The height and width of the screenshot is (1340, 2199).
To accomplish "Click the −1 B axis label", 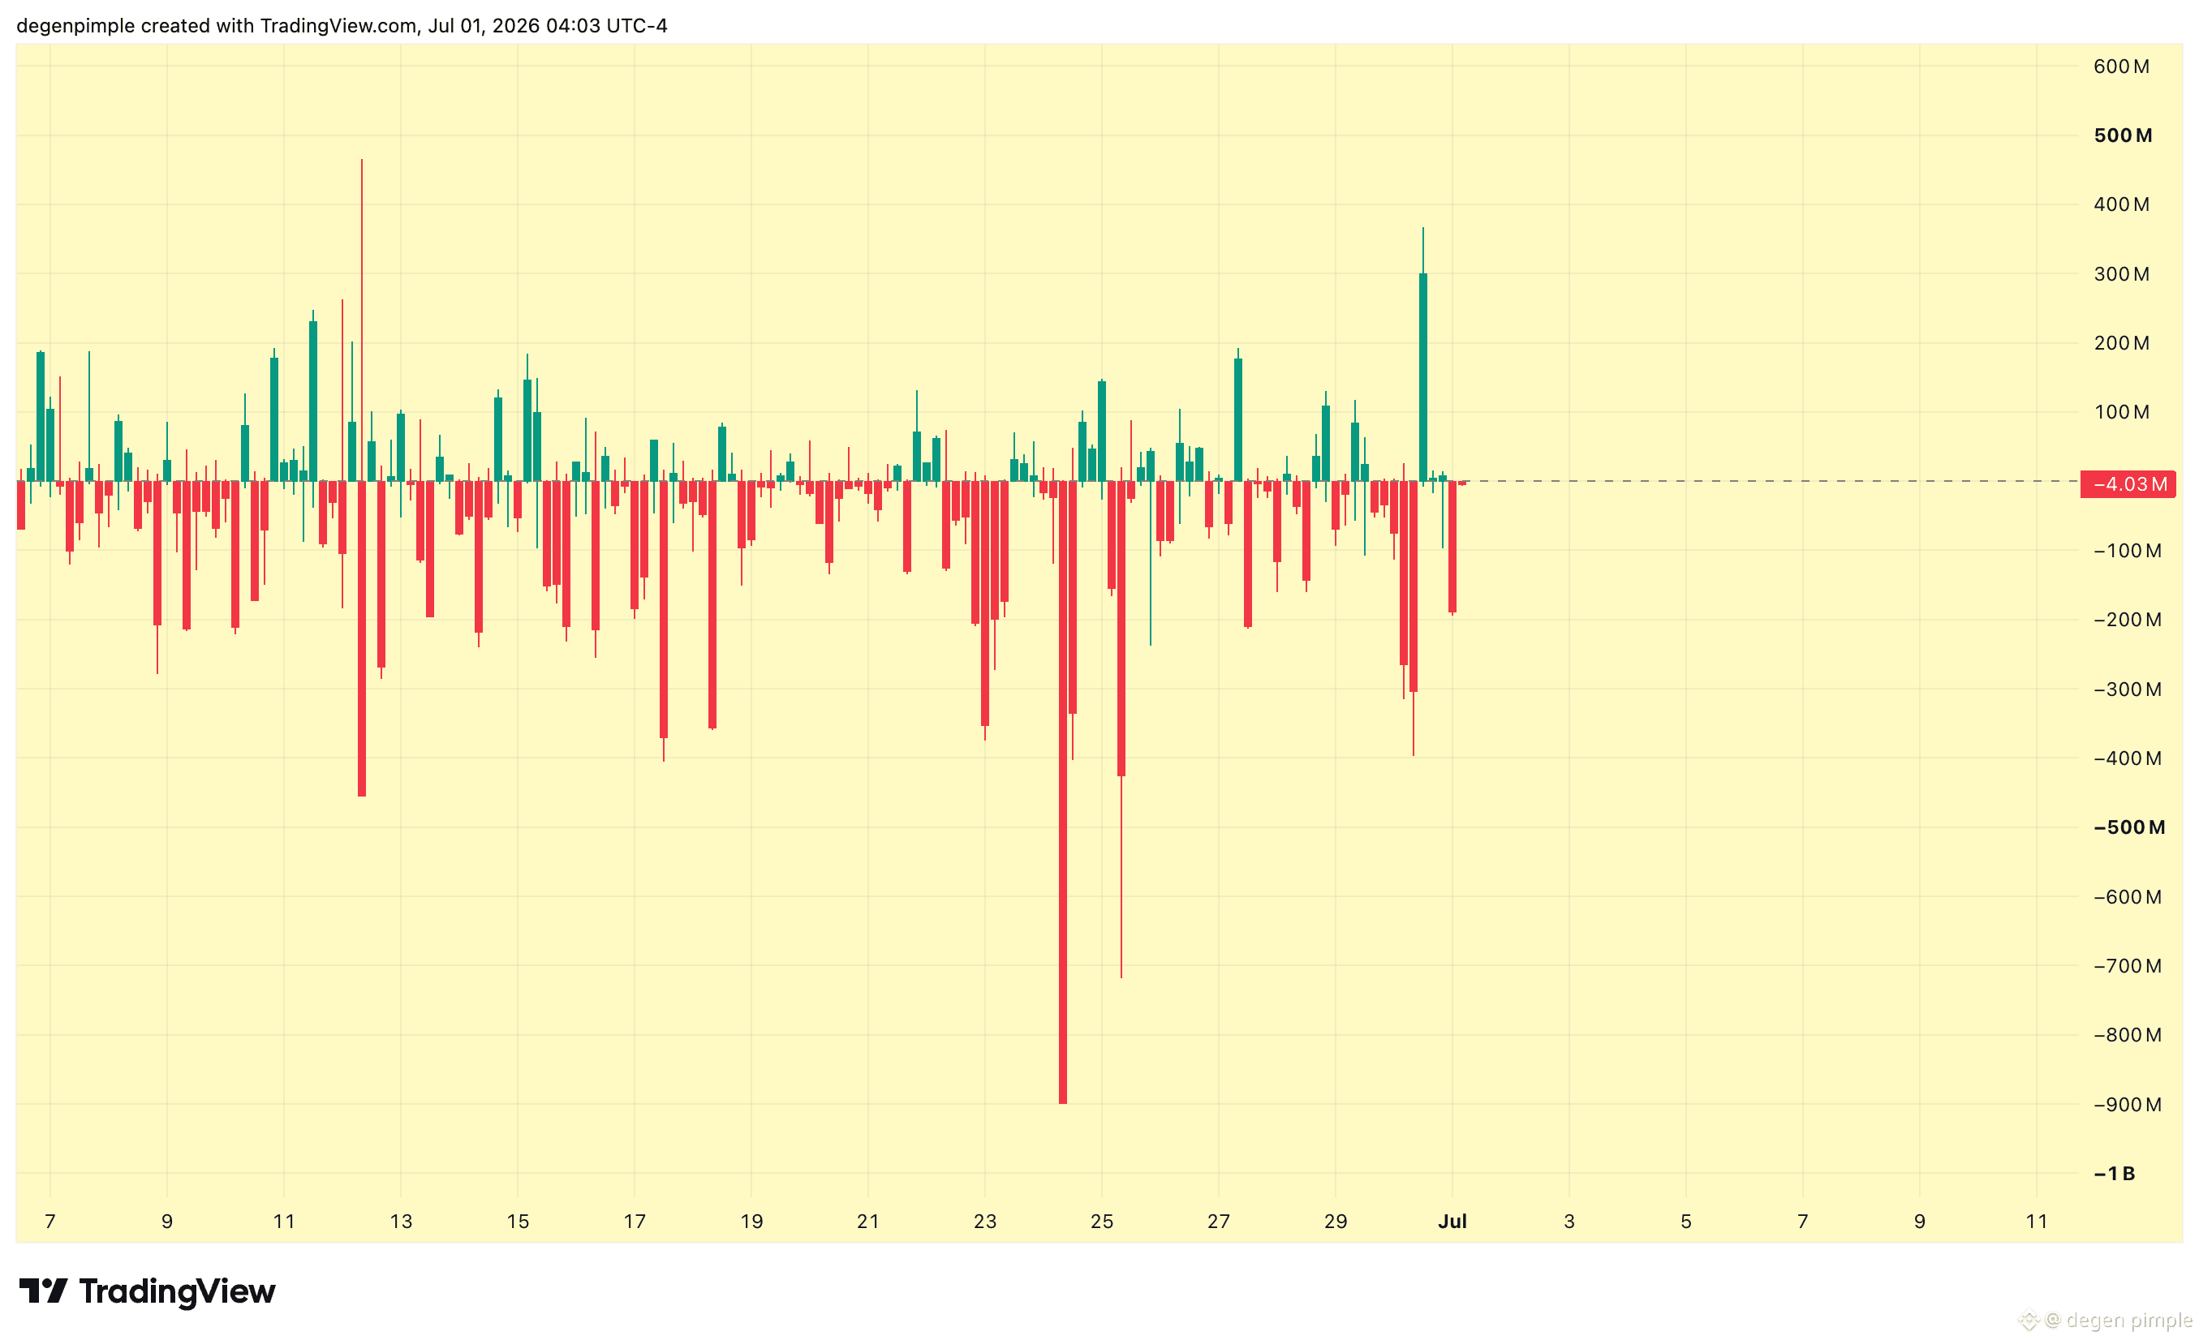I will (2115, 1173).
